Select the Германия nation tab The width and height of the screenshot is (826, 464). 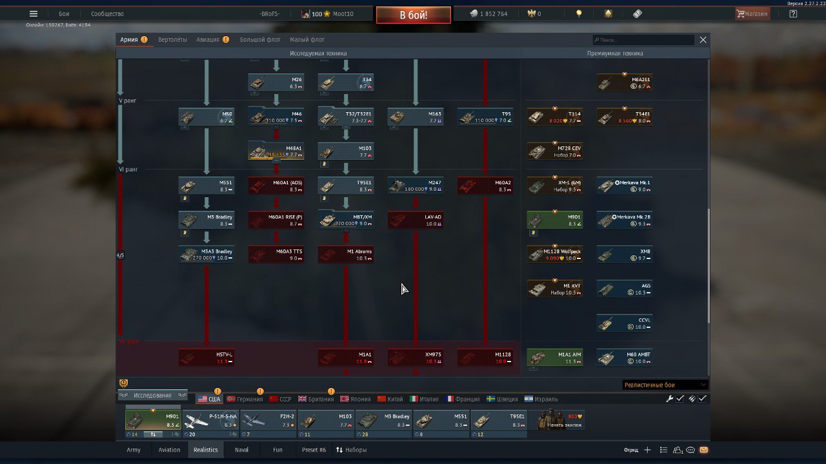coord(245,399)
